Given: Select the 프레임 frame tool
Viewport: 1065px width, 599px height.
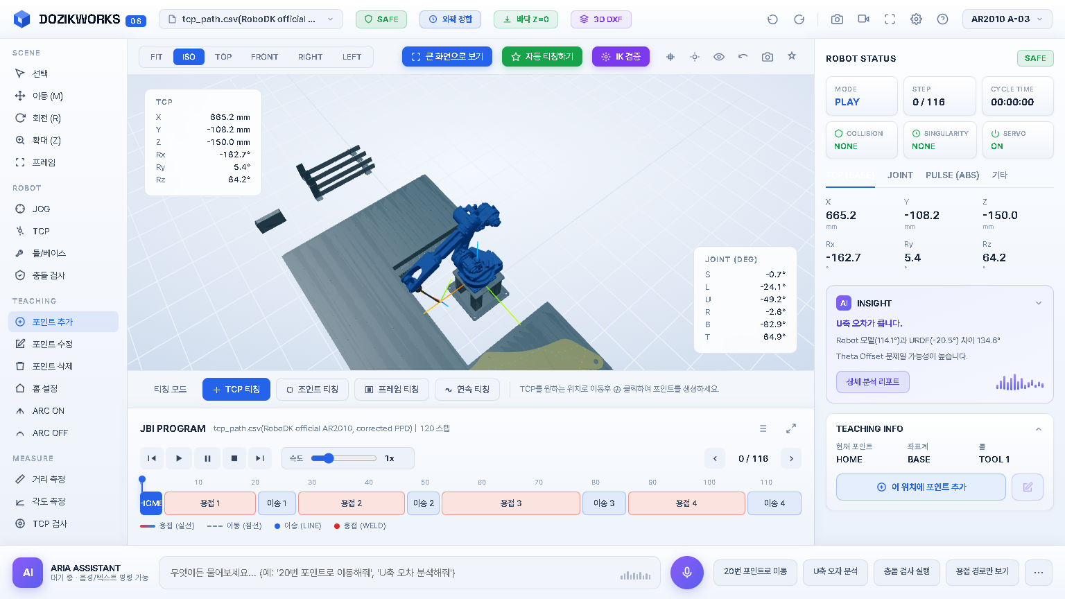Looking at the screenshot, I should (63, 162).
